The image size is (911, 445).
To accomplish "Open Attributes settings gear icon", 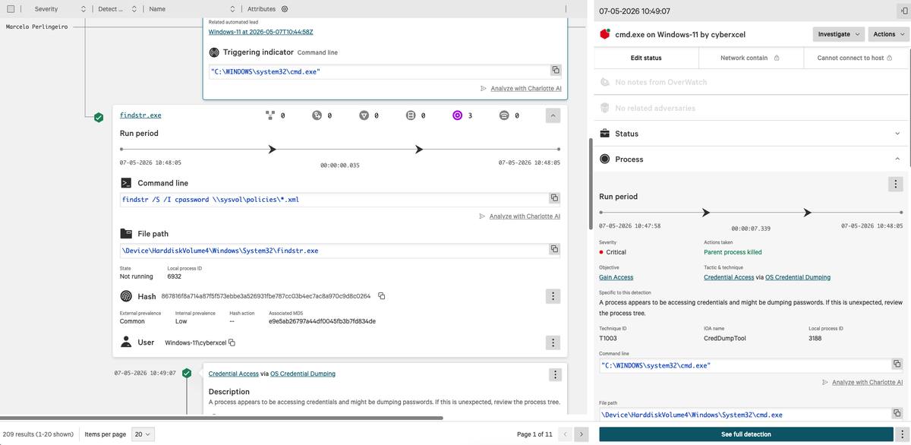I will 285,9.
